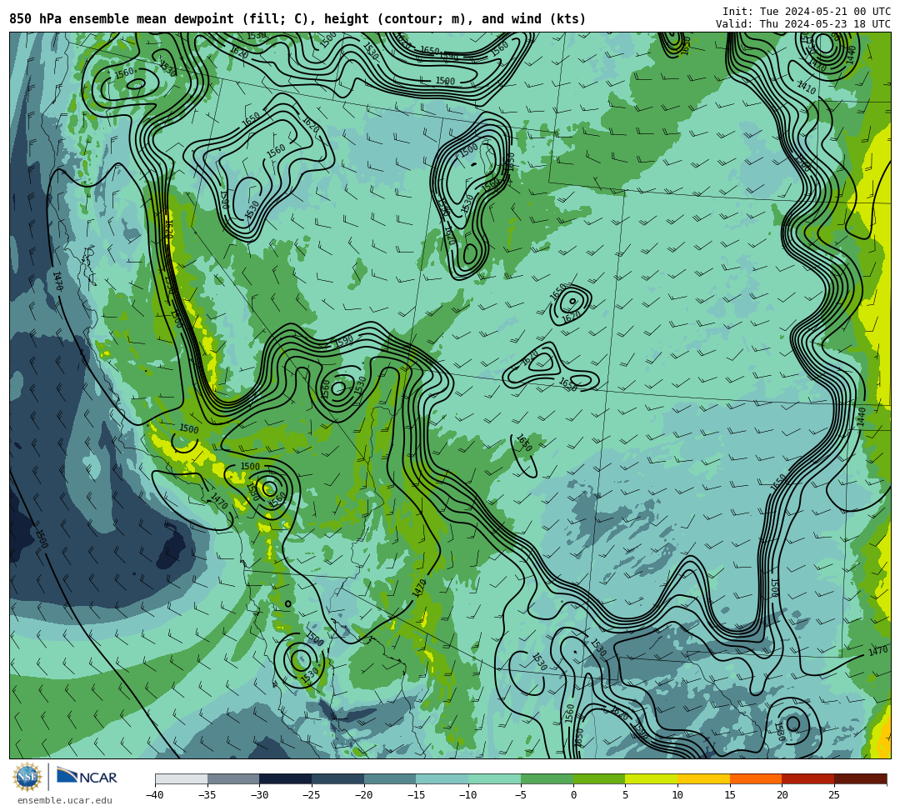
Task: Click the -5 to 0 colorbar swatch
Action: click(x=547, y=778)
